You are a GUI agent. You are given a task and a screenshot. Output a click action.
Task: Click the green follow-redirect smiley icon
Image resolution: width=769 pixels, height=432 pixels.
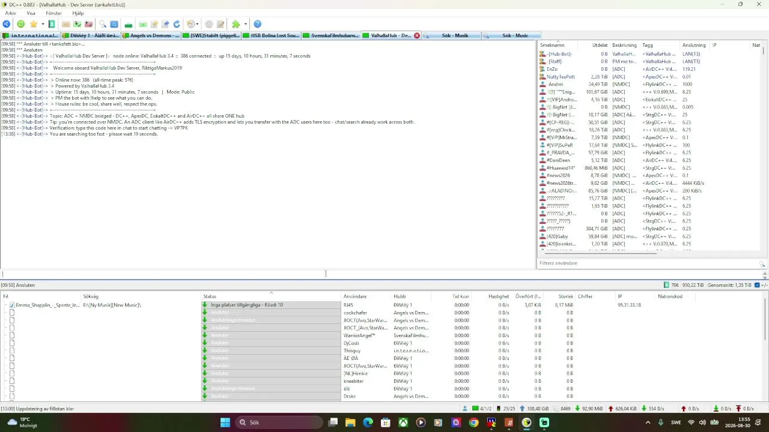[21, 24]
